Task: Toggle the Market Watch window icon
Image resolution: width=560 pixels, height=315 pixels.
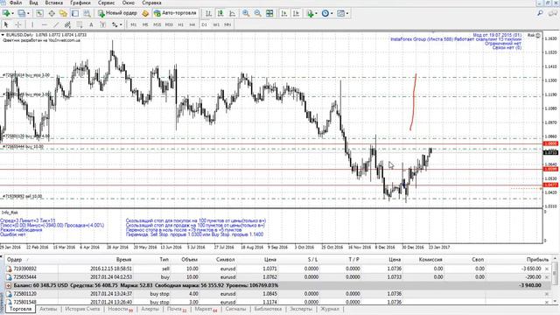Action: point(39,13)
